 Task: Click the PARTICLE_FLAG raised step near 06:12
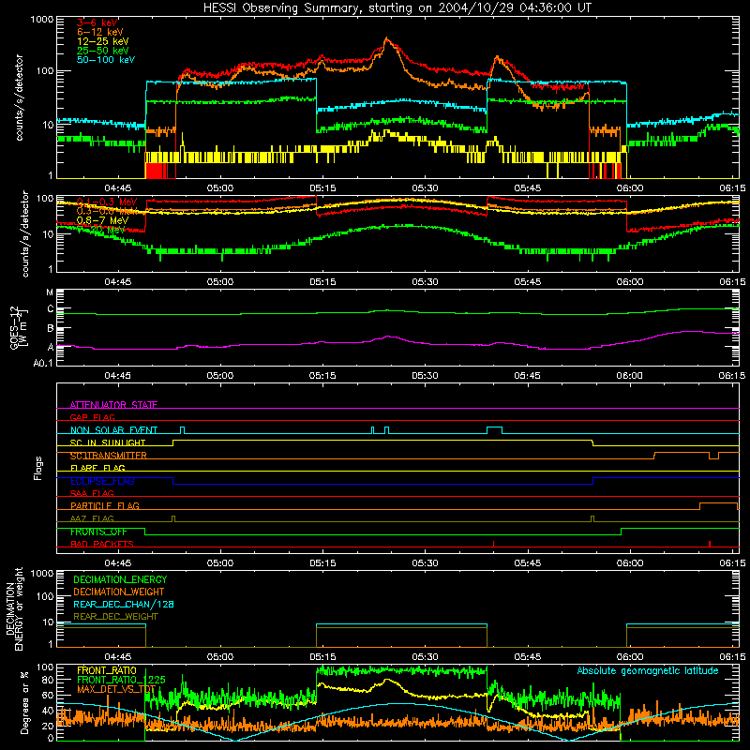[x=718, y=506]
